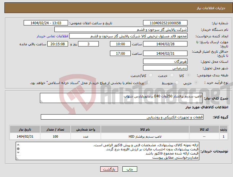Click the remaining days field showing 3
The width and height of the screenshot is (233, 177).
(88, 44)
